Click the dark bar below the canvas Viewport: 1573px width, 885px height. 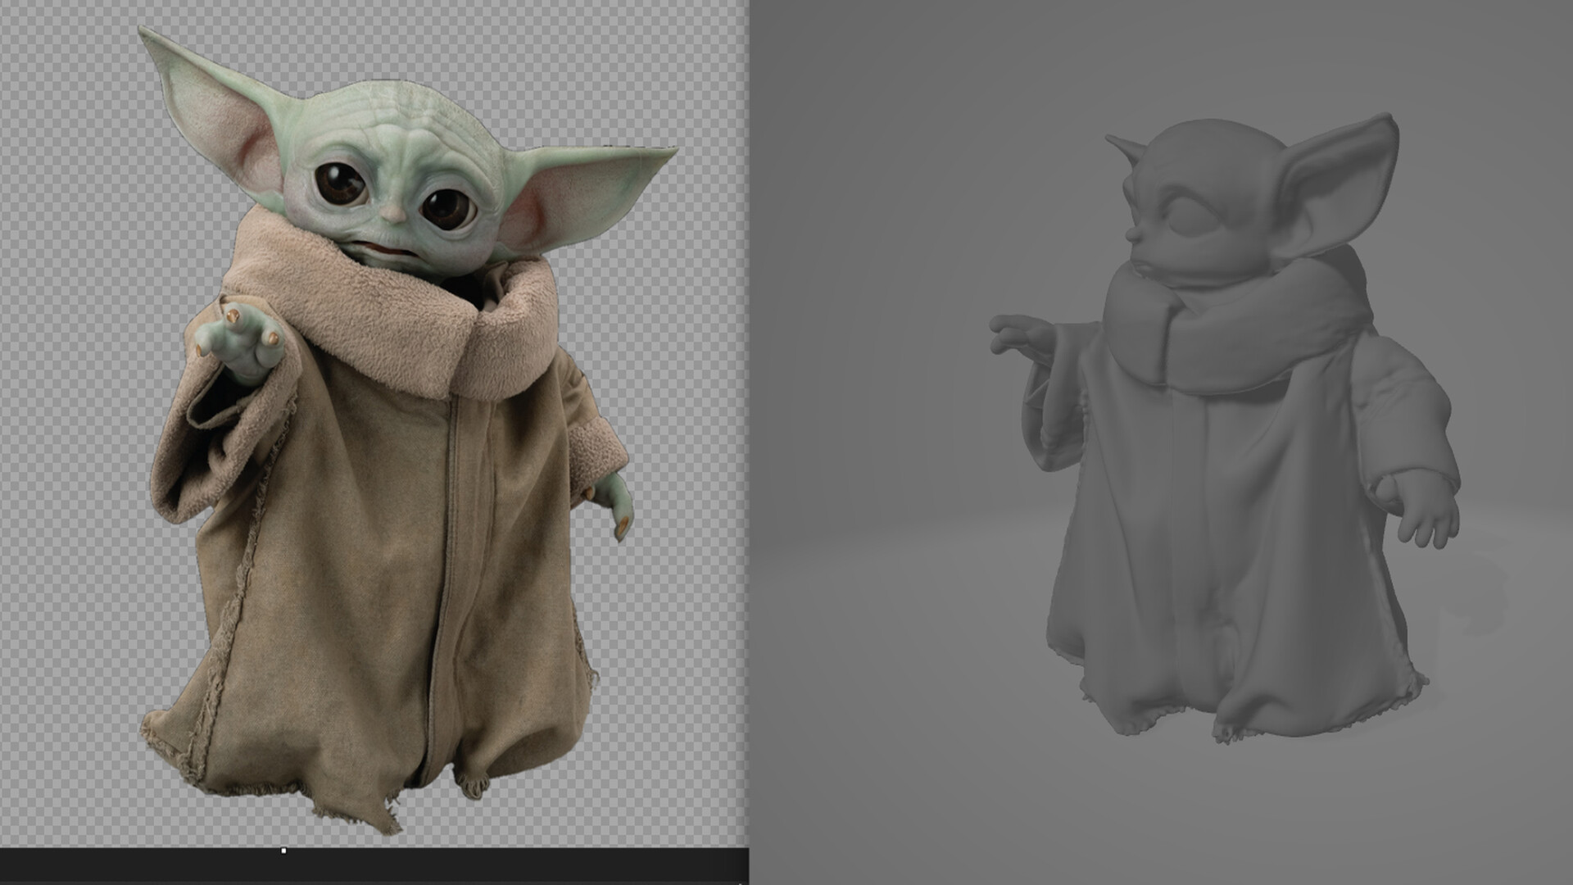[x=492, y=867]
